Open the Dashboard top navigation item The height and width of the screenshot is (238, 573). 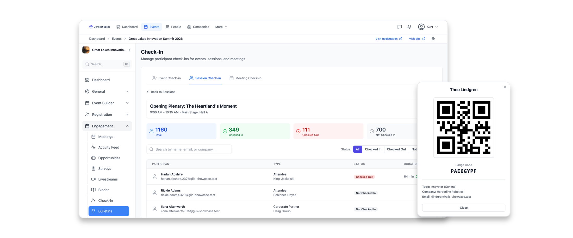(127, 27)
